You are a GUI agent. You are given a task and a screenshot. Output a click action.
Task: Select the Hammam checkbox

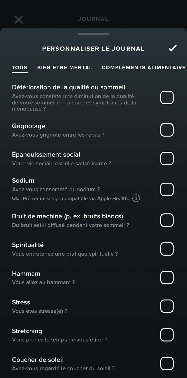pos(167,277)
